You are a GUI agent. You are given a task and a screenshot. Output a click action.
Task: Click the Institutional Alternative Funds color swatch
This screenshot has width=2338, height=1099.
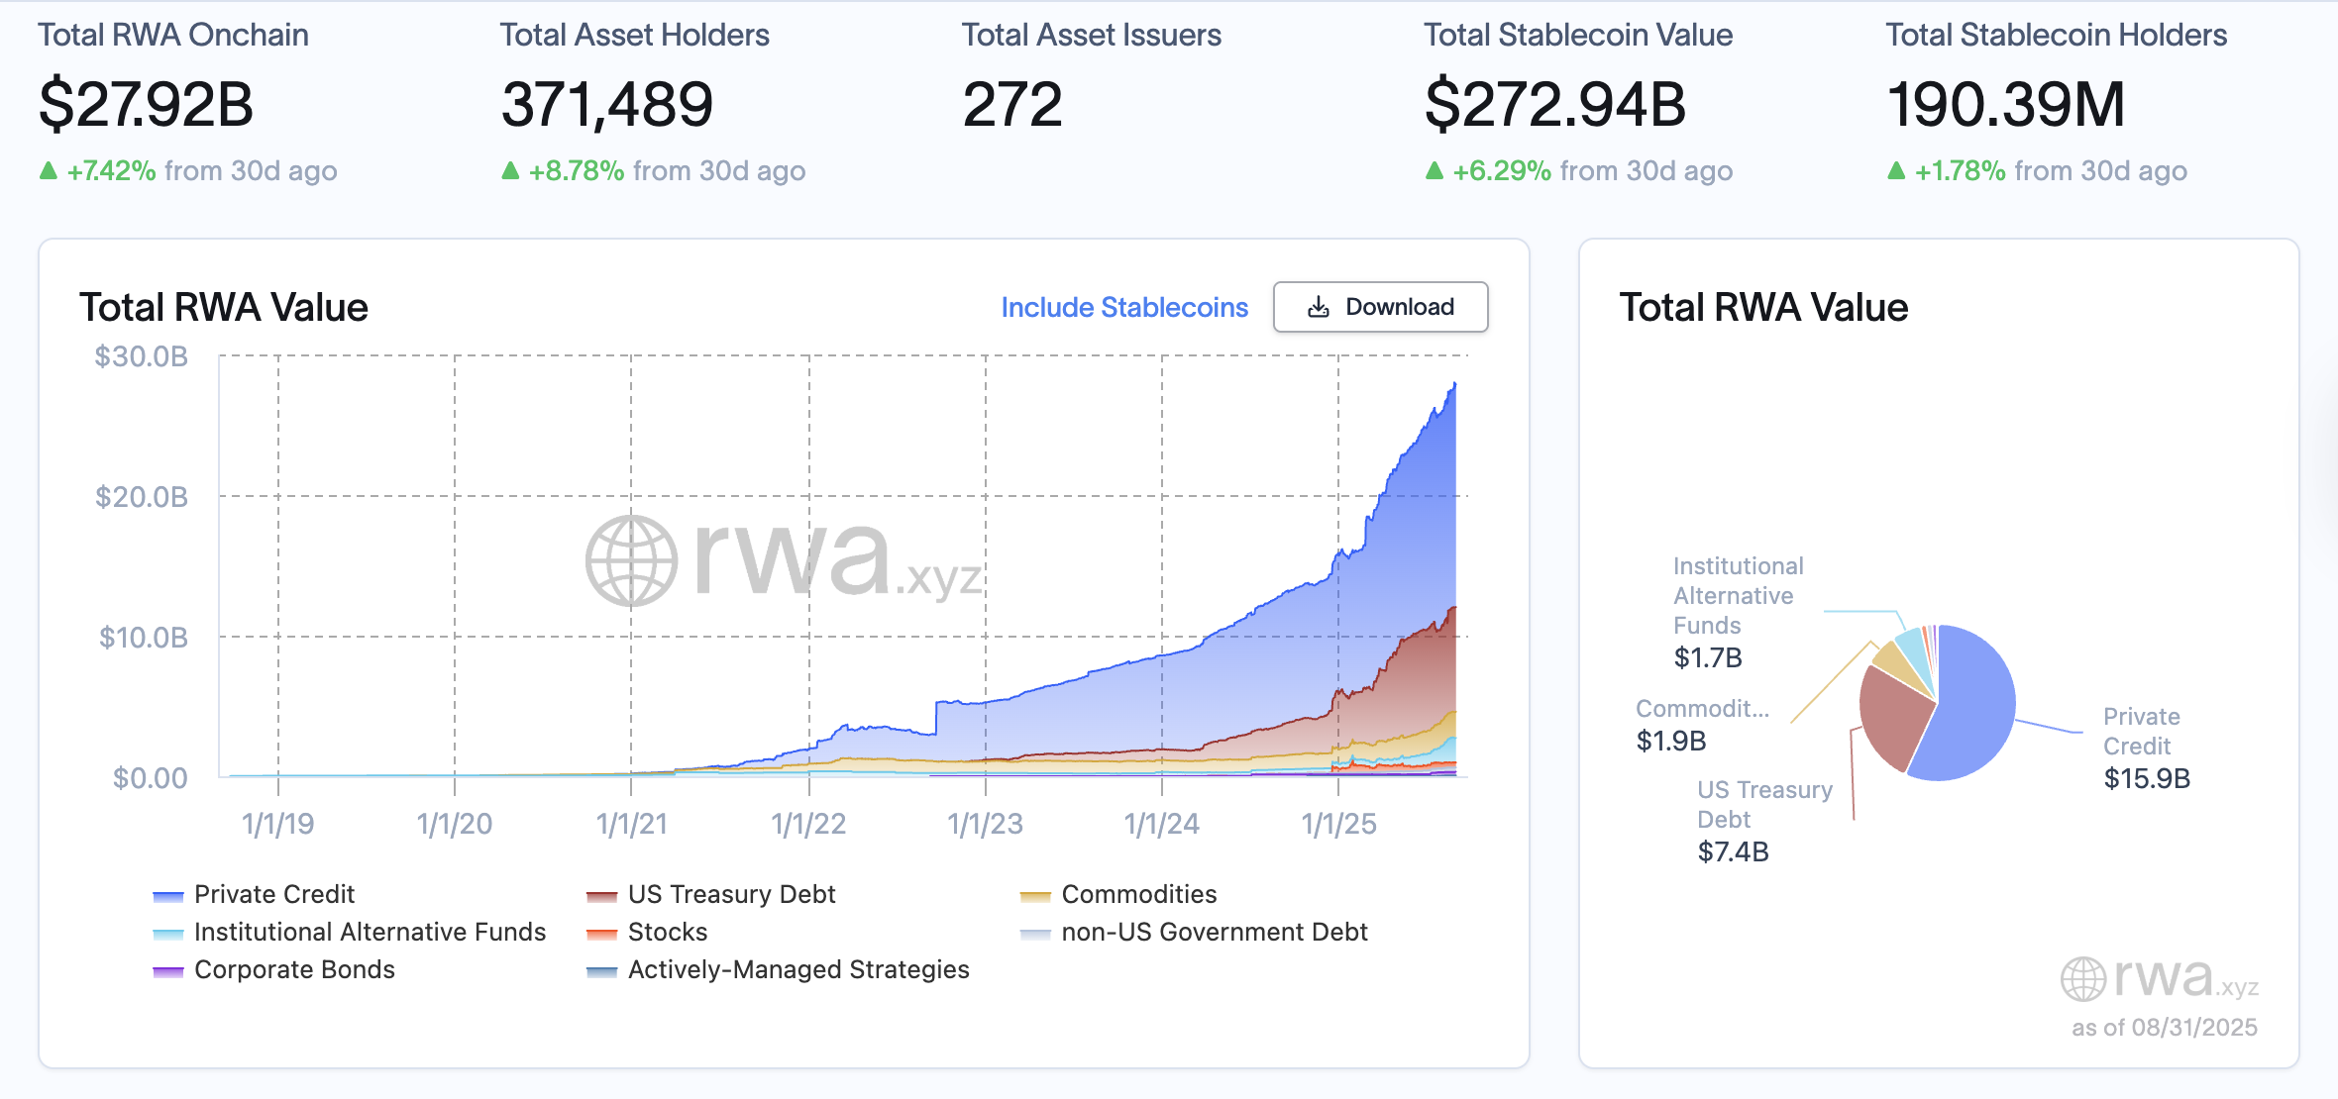coord(167,932)
